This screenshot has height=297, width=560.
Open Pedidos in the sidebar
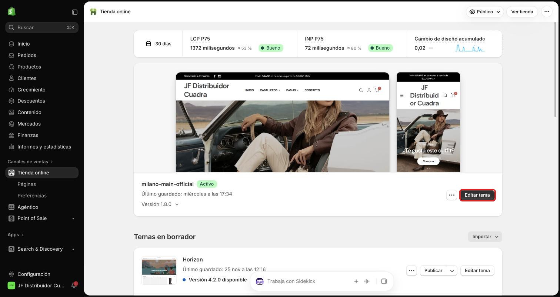[42, 55]
